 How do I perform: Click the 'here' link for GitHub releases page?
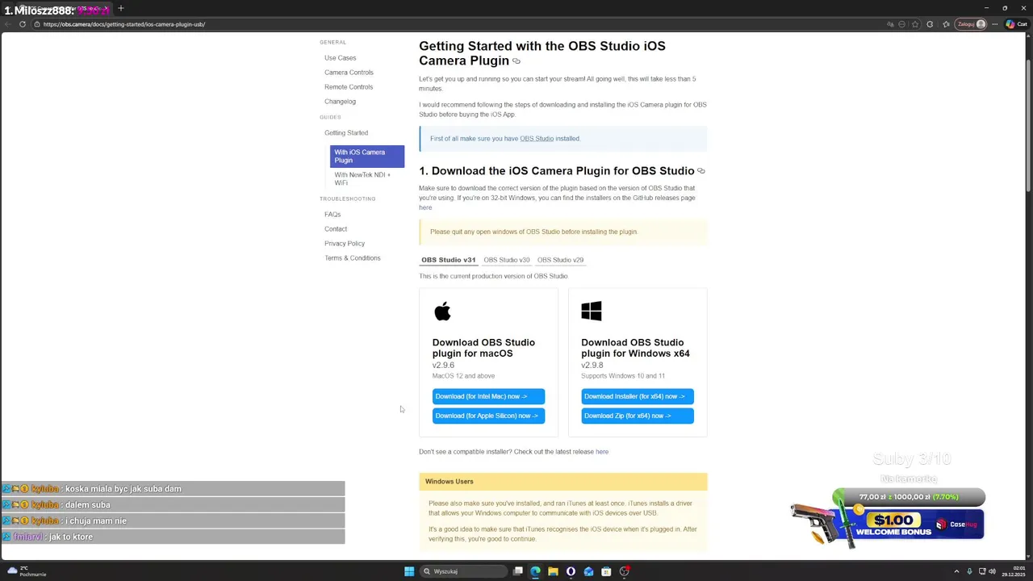(x=425, y=208)
